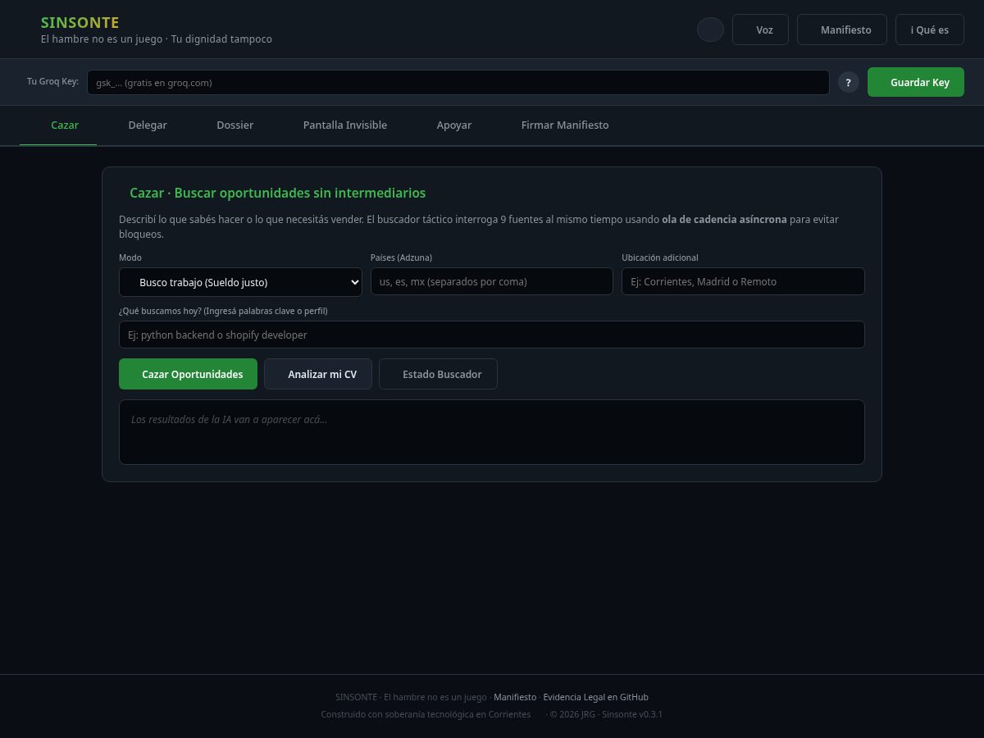Click the tagline "El hambre no es un juego" under the logo
The width and height of the screenshot is (984, 738).
tap(102, 39)
